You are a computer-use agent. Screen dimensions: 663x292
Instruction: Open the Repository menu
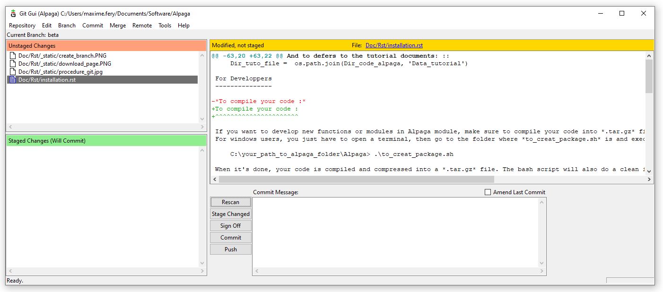click(x=22, y=26)
